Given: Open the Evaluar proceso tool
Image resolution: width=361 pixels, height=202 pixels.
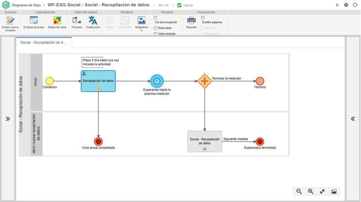Looking at the screenshot, I should pos(34,20).
